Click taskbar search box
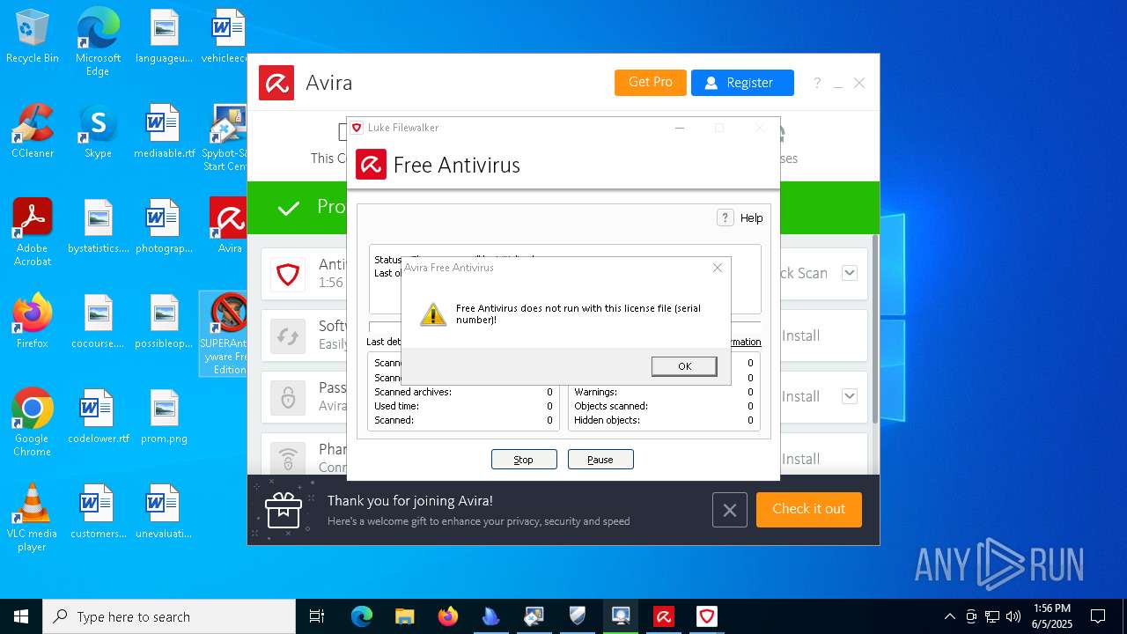 coord(169,616)
